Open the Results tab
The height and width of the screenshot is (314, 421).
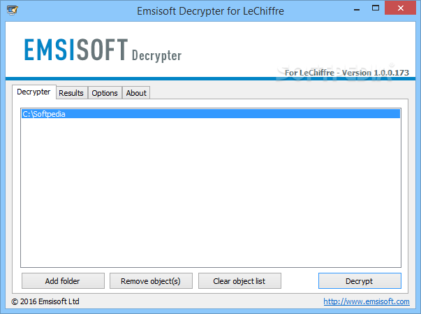(71, 93)
